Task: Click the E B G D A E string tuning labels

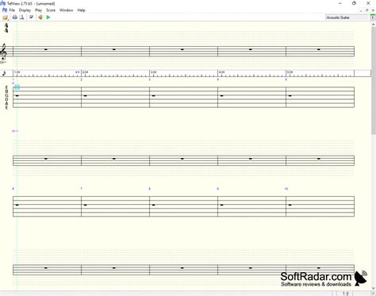Action: click(x=6, y=98)
